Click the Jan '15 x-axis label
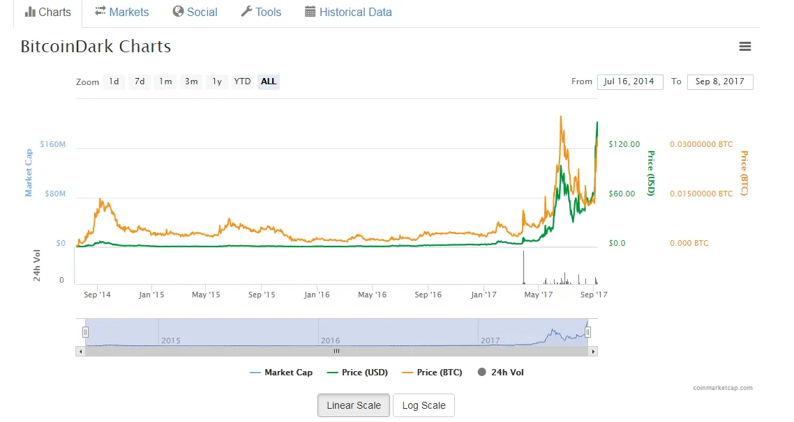The height and width of the screenshot is (422, 794). pyautogui.click(x=151, y=295)
